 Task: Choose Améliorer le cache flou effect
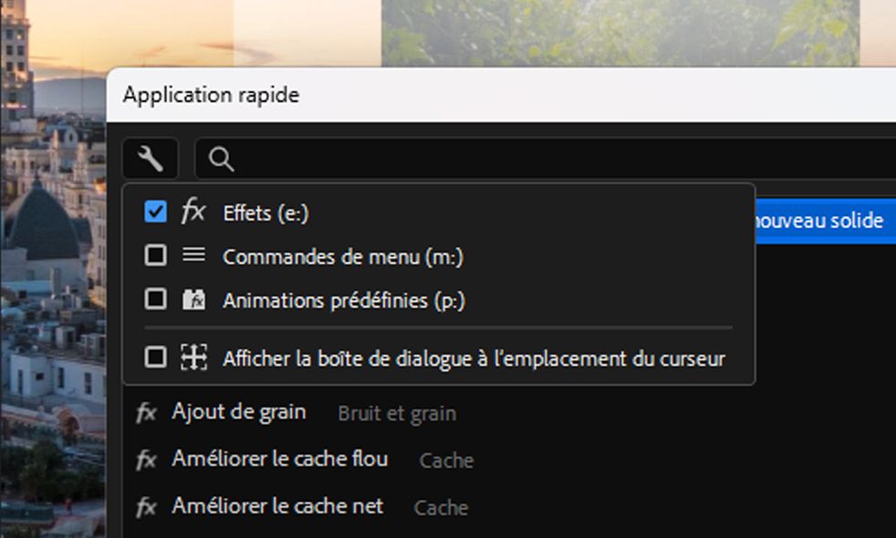pos(279,460)
